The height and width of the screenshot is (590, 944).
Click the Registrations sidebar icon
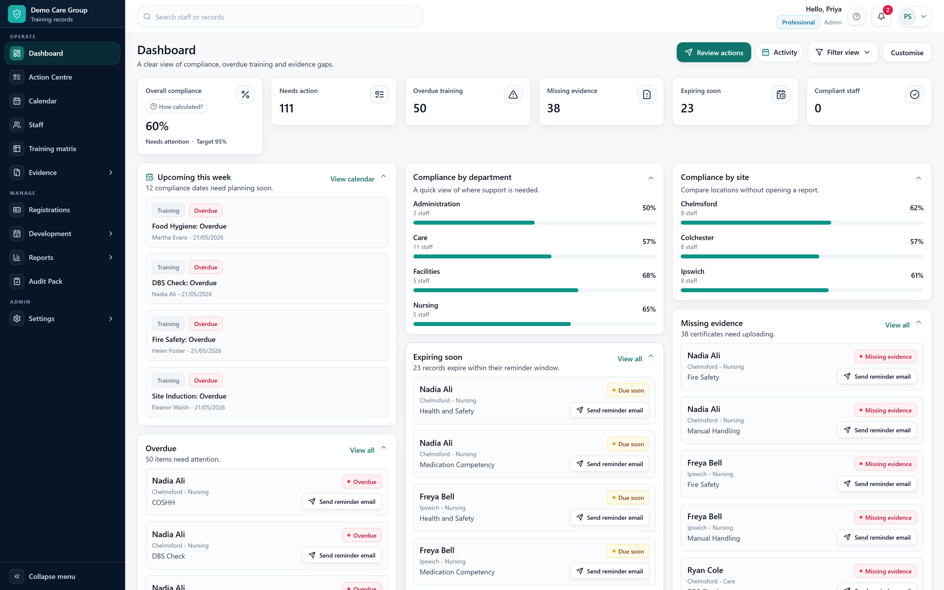(17, 210)
